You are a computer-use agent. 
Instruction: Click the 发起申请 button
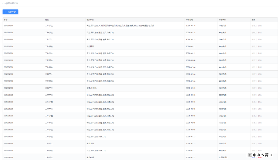pos(11,12)
